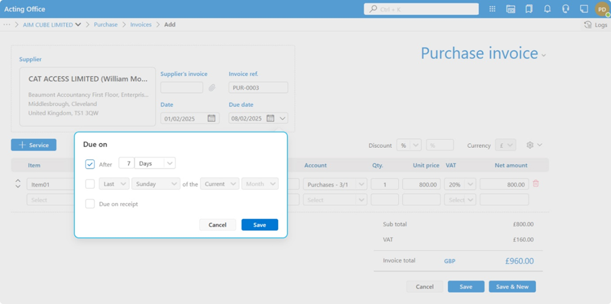Click the days number field showing 7

pos(127,164)
